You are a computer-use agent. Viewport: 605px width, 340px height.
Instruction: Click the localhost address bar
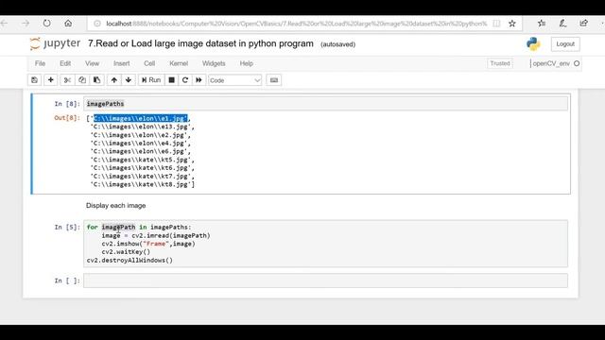pos(296,24)
